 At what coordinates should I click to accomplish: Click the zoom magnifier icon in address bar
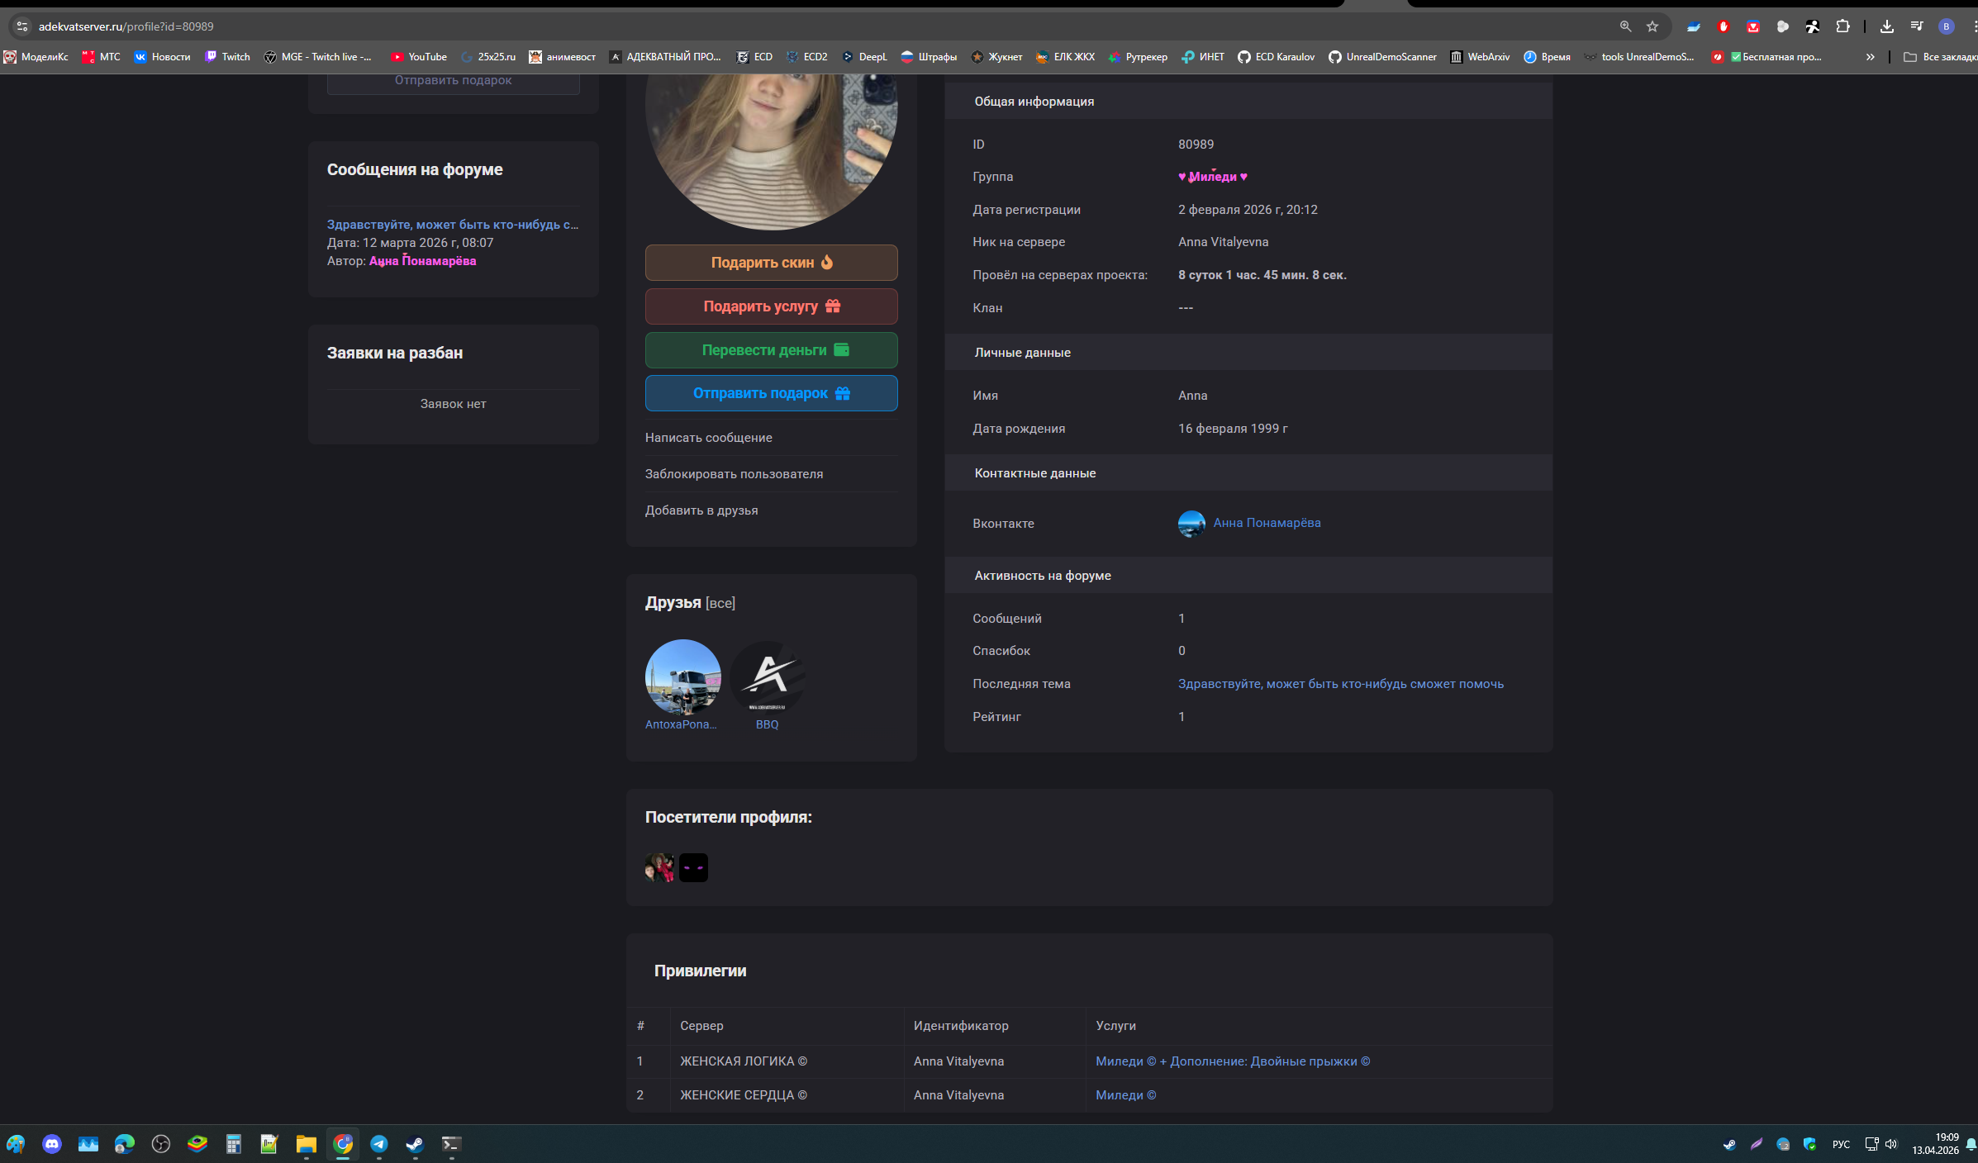pyautogui.click(x=1625, y=26)
